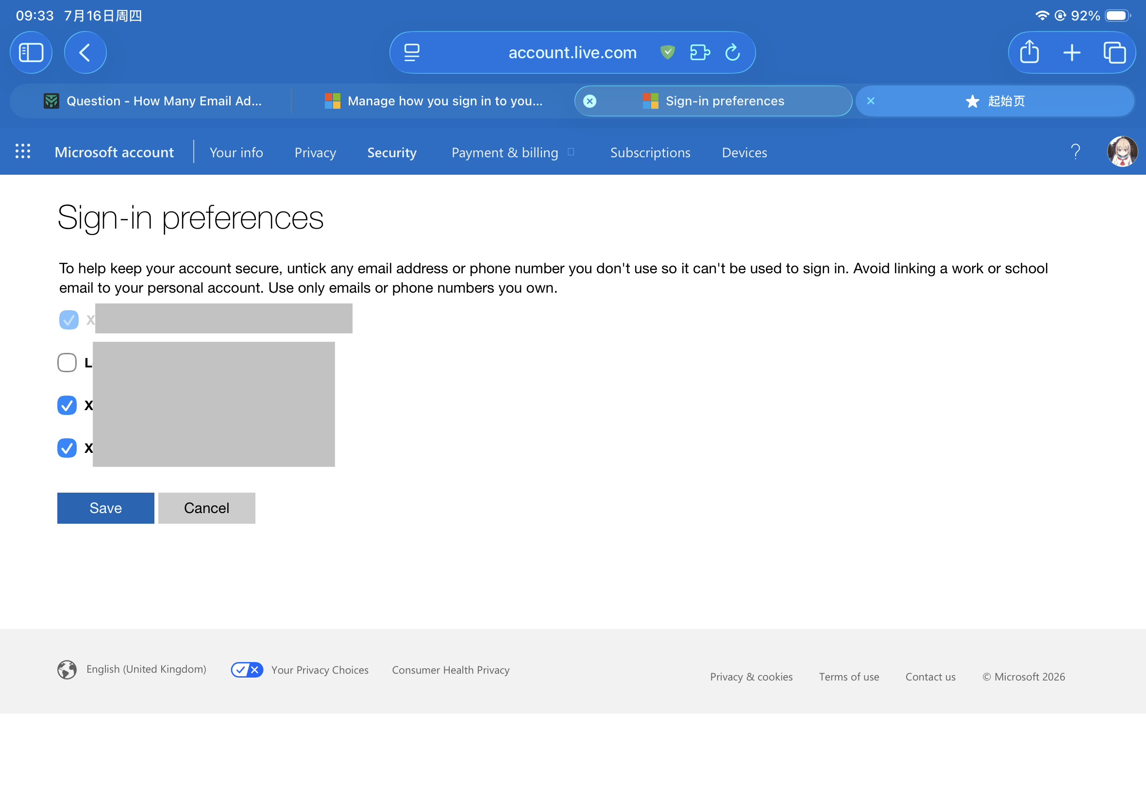
Task: Tap the account.live.com address field
Action: [x=572, y=52]
